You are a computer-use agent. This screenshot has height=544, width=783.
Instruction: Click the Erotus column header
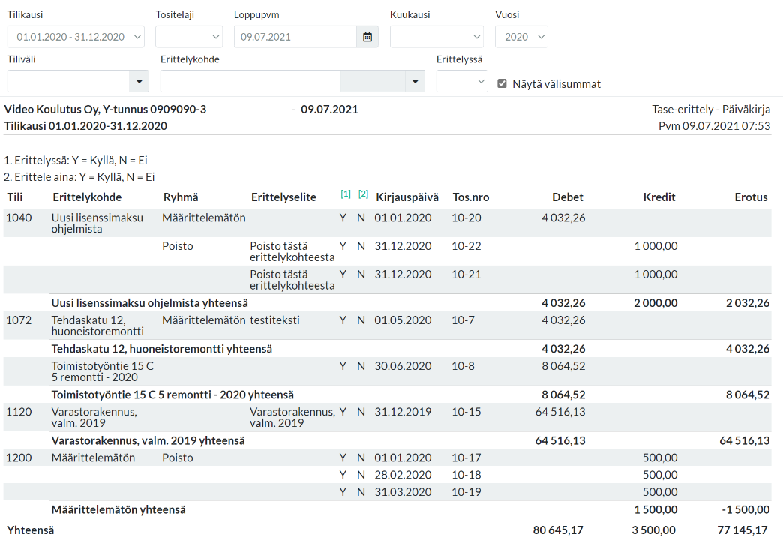pos(751,197)
